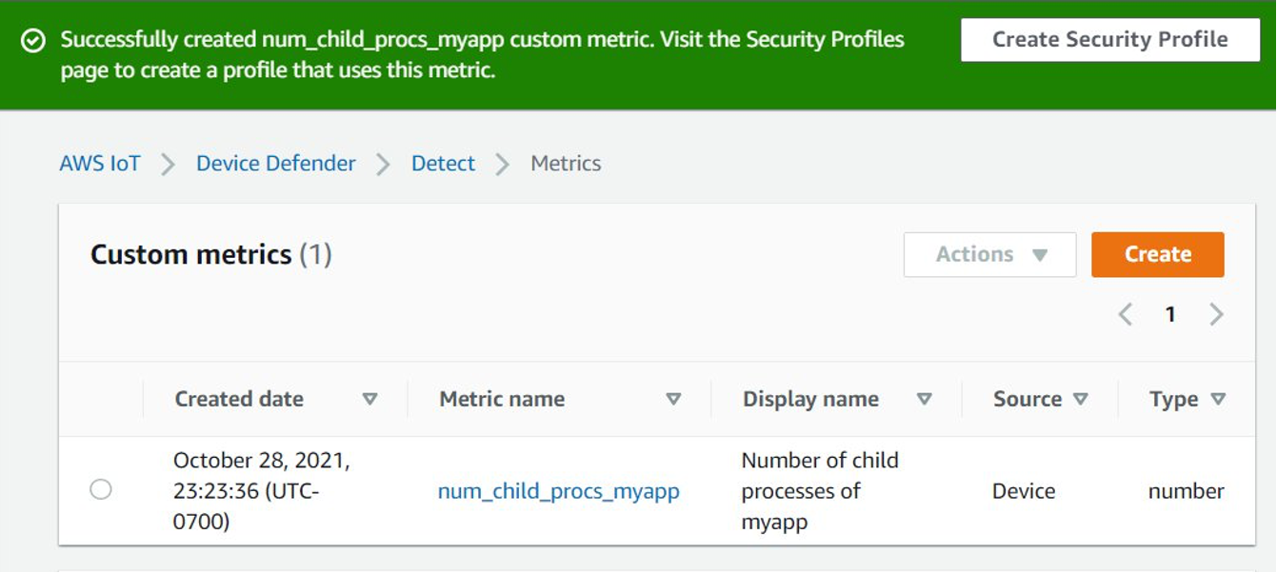Viewport: 1277px width, 573px height.
Task: Go to next page arrow
Action: (1216, 315)
